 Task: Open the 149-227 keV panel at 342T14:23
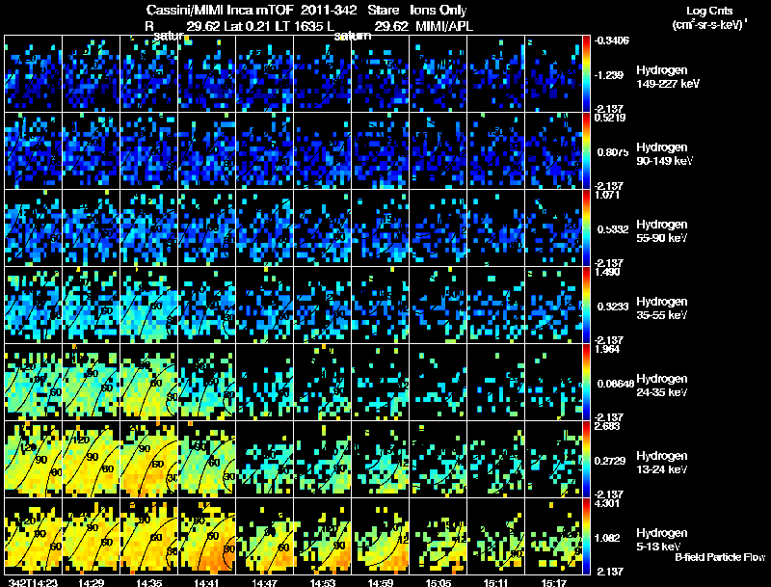(33, 74)
